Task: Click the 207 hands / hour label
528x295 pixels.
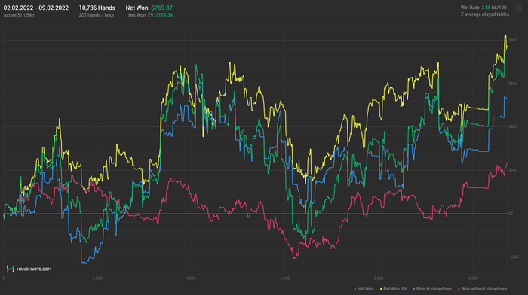Action: click(x=97, y=15)
